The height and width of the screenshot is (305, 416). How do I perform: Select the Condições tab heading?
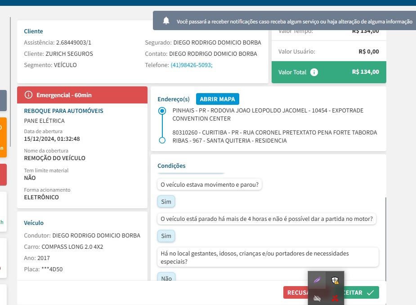pyautogui.click(x=171, y=166)
